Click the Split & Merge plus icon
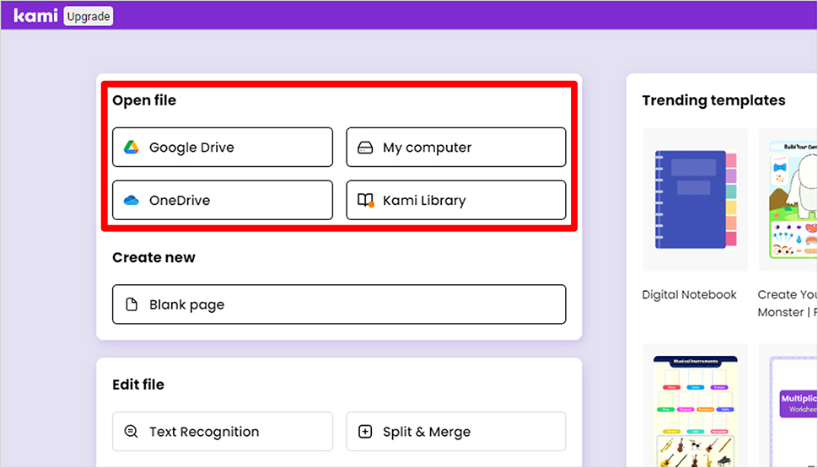Viewport: 818px width, 468px height. pos(365,432)
